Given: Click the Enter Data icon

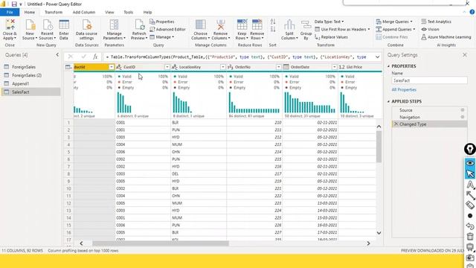Looking at the screenshot, I should (x=64, y=25).
